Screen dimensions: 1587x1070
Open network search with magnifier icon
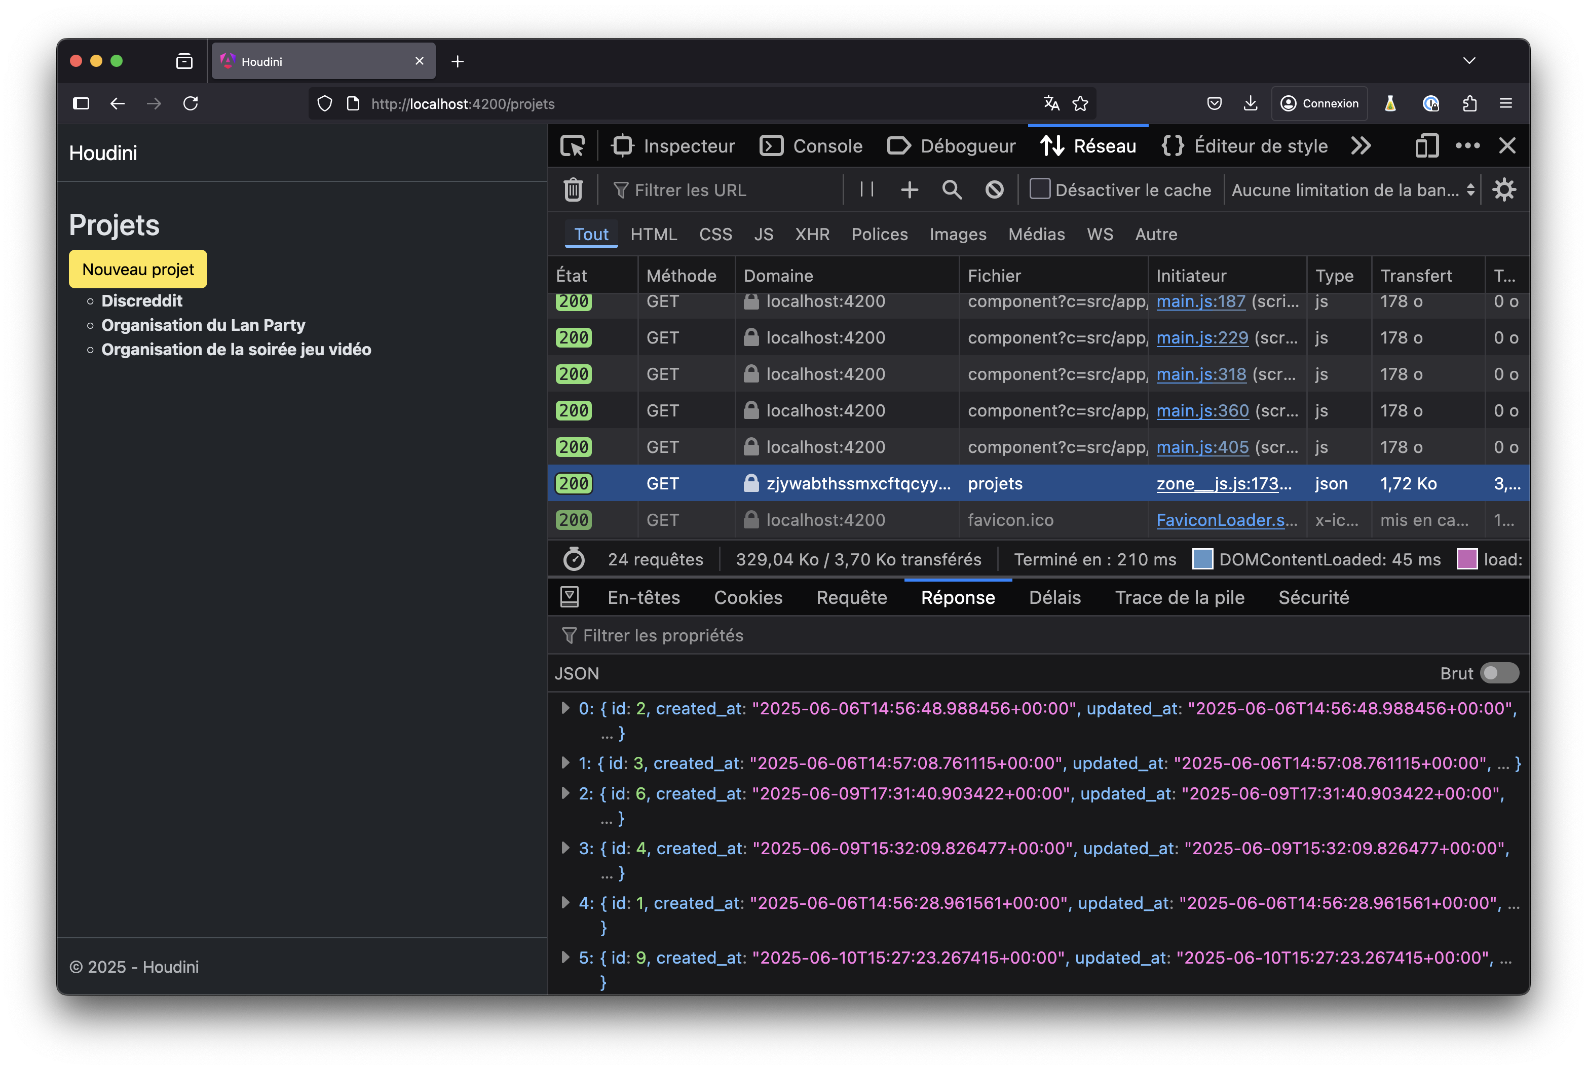(952, 189)
